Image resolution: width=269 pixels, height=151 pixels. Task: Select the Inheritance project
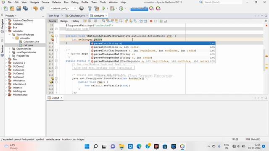pyautogui.click(x=18, y=81)
